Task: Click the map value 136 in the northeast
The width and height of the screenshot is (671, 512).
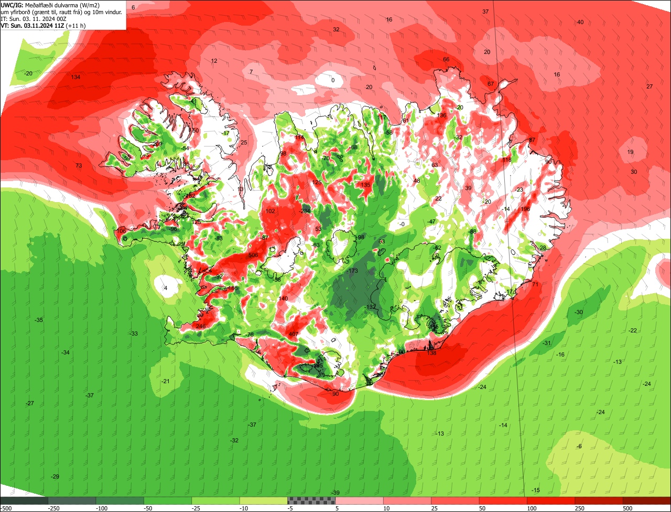Action: pyautogui.click(x=441, y=116)
